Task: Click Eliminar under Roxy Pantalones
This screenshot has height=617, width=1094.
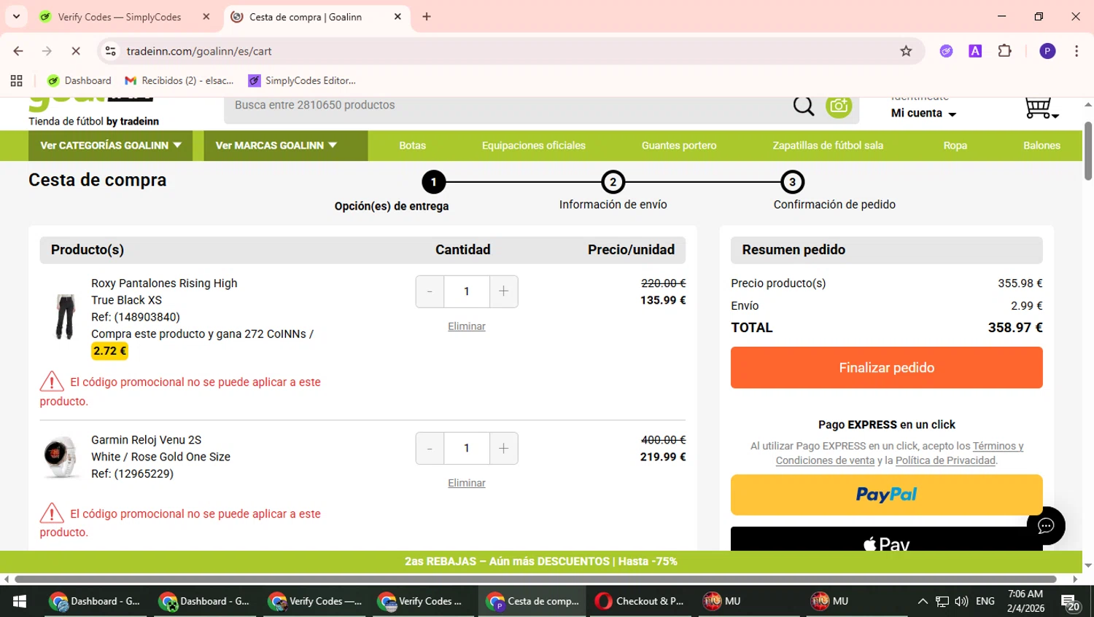Action: click(467, 326)
